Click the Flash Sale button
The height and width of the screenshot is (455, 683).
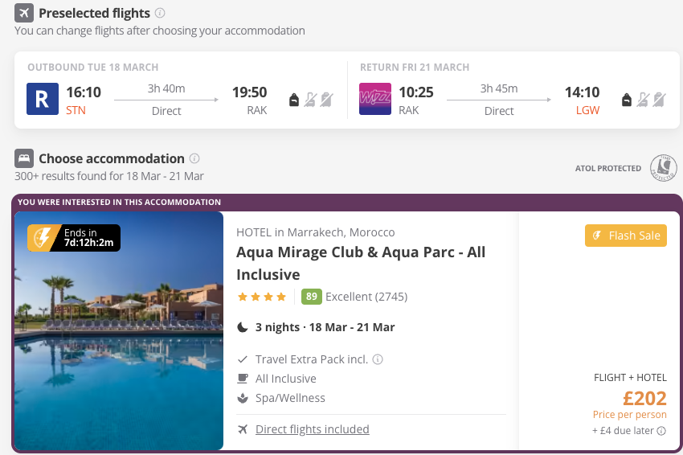point(625,236)
